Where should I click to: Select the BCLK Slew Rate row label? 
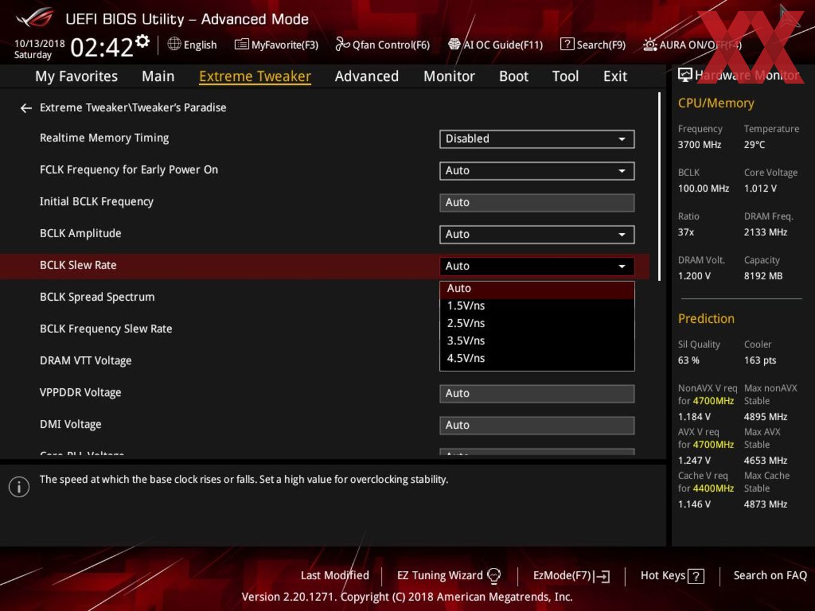[x=78, y=265]
